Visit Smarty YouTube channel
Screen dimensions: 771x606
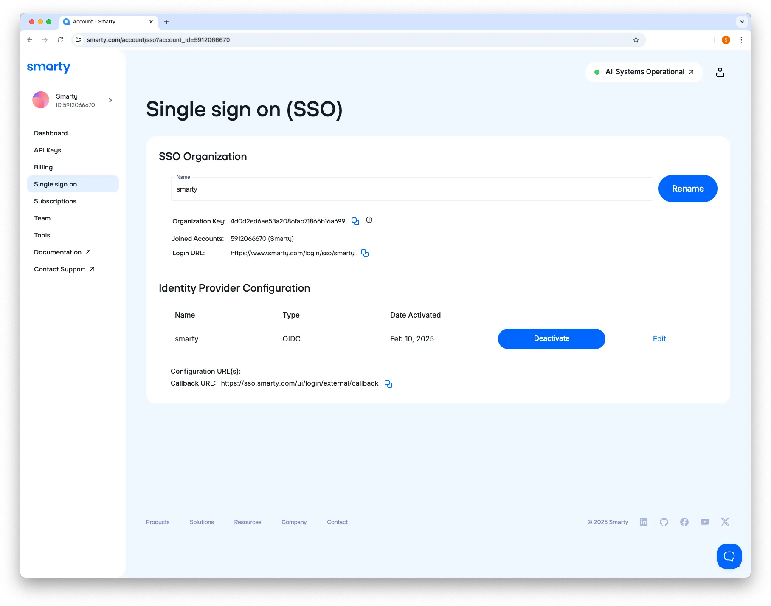pyautogui.click(x=705, y=522)
